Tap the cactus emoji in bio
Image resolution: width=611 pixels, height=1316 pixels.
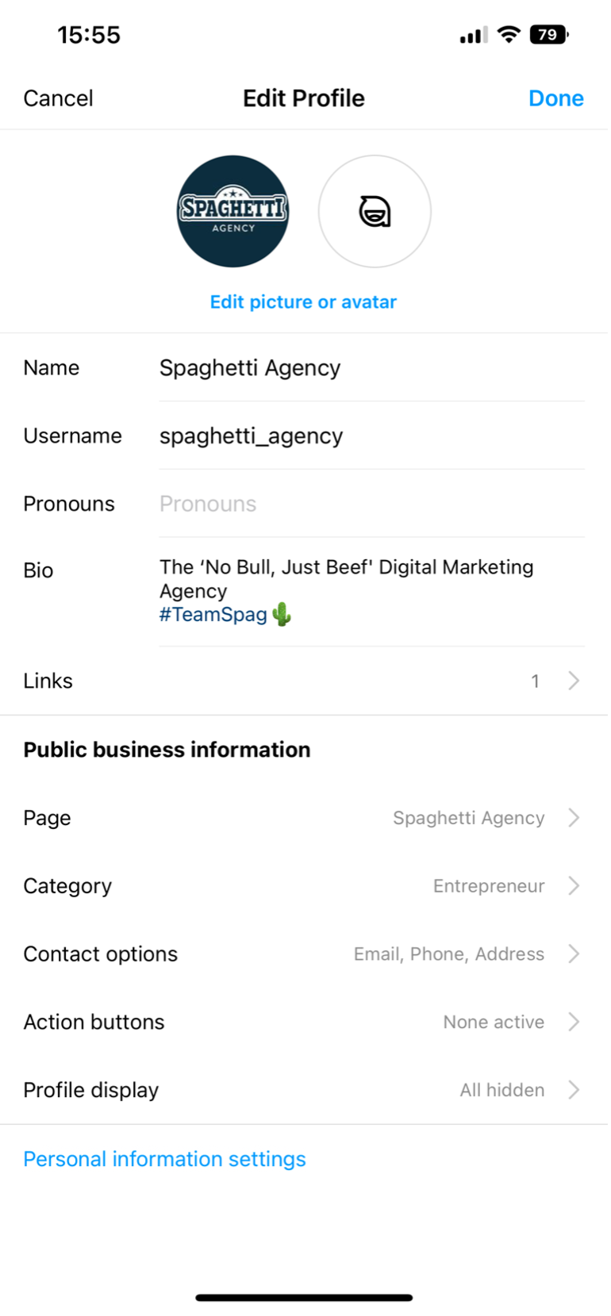[x=282, y=615]
